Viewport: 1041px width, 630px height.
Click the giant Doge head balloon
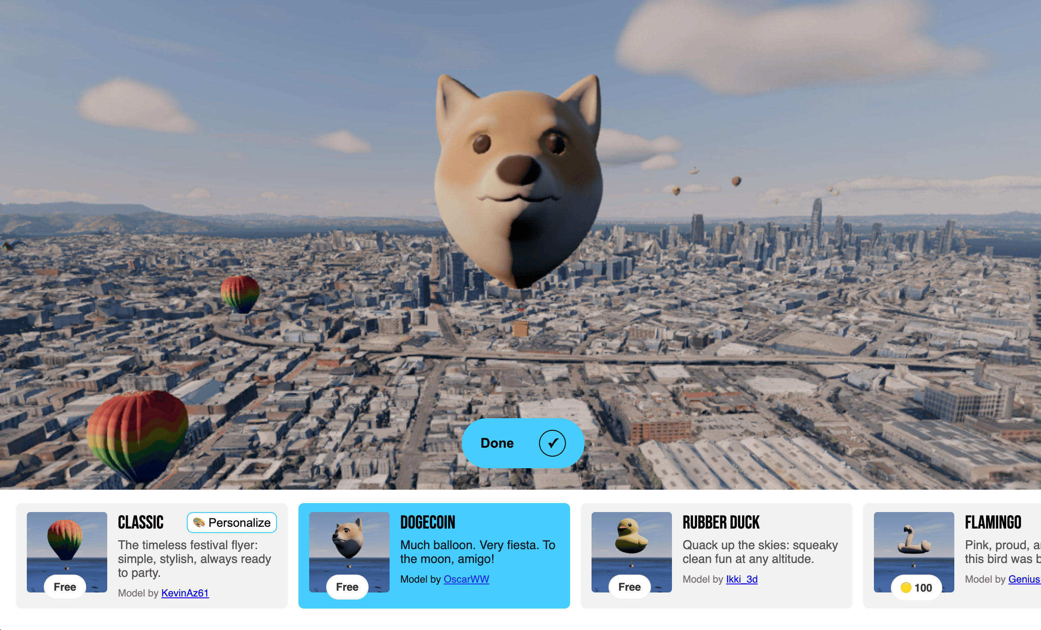pos(518,179)
